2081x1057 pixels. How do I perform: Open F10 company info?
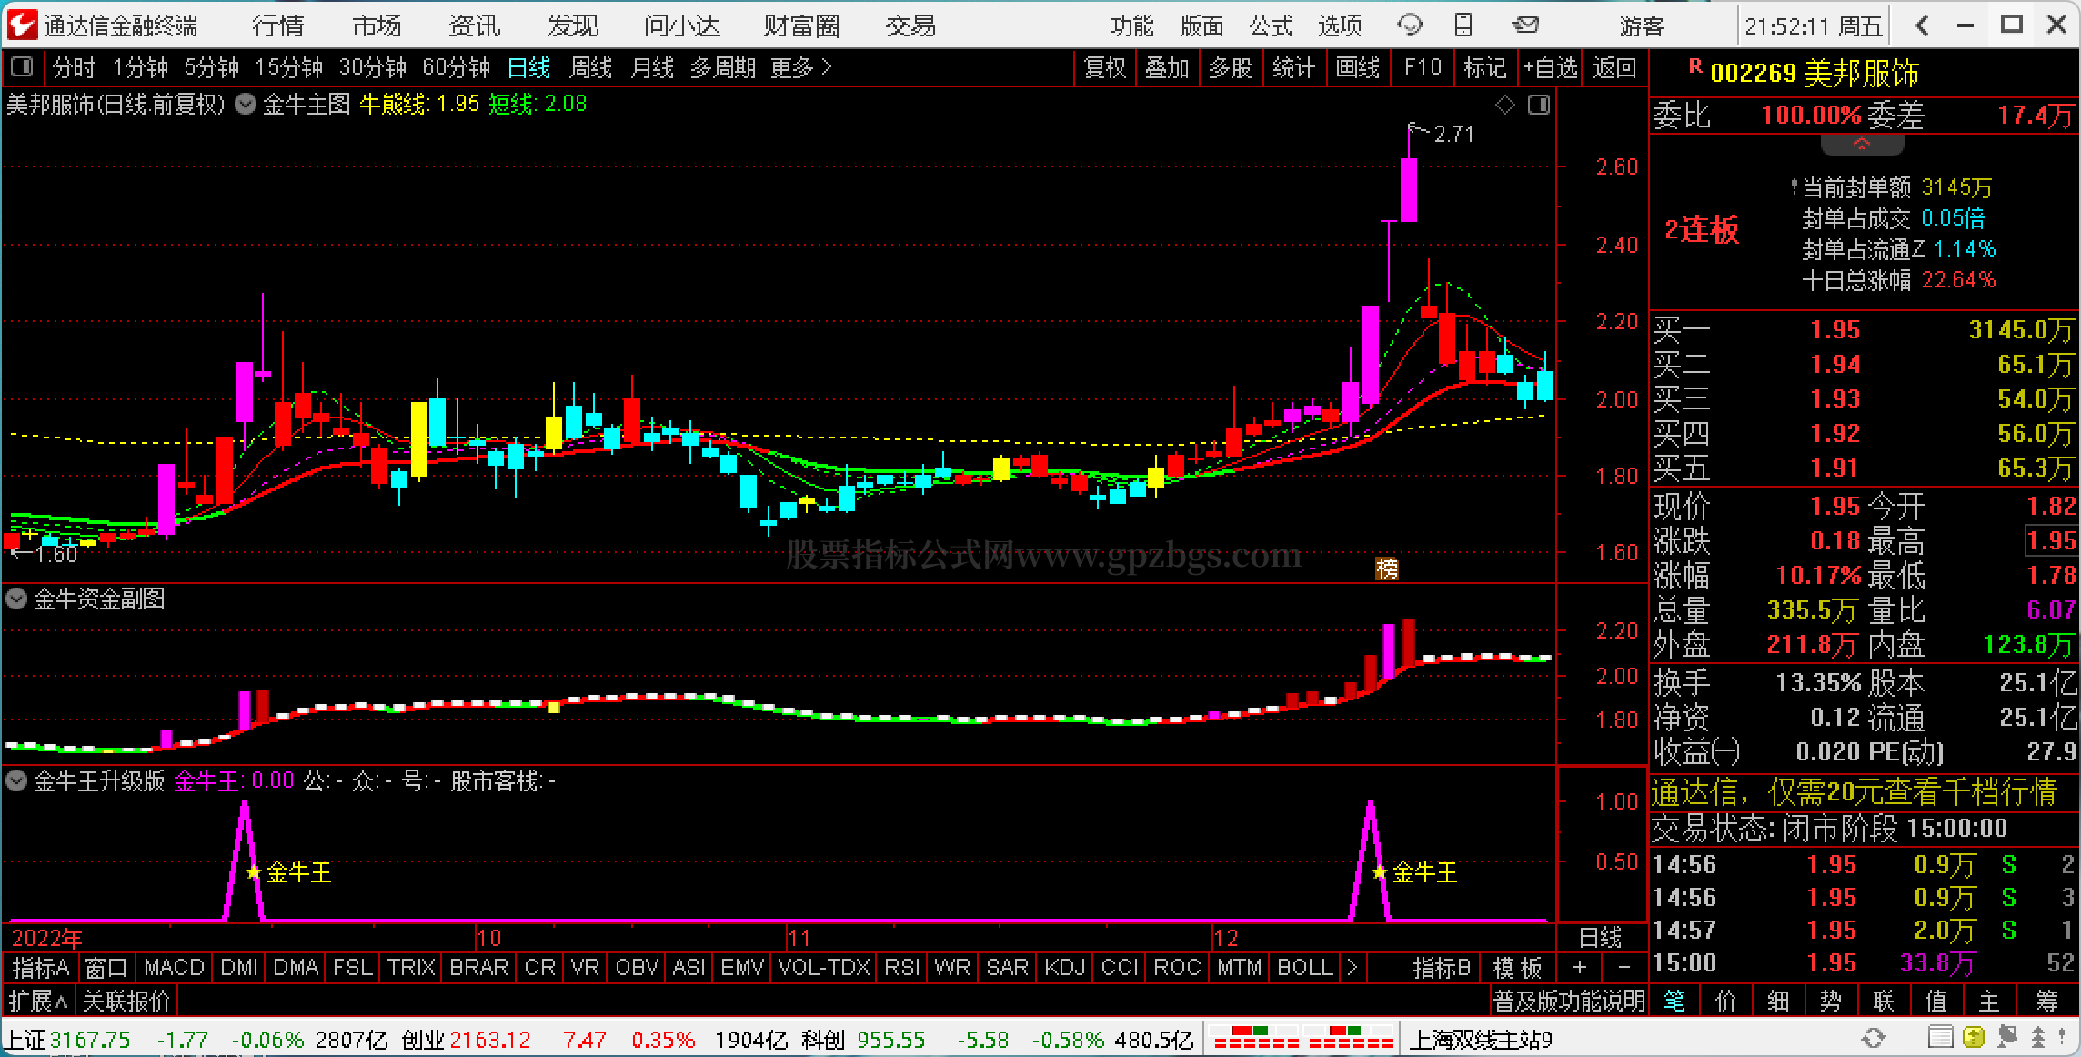1422,67
